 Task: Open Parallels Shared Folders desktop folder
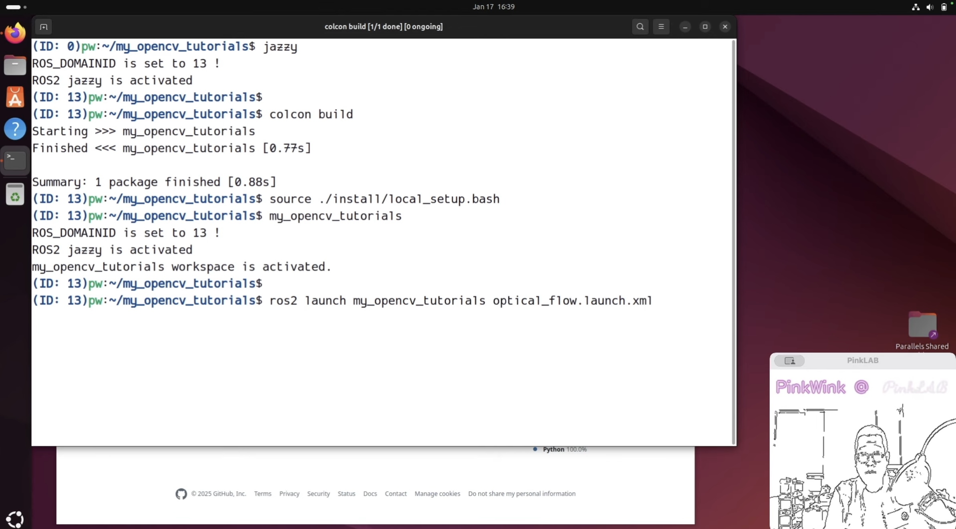click(x=922, y=325)
